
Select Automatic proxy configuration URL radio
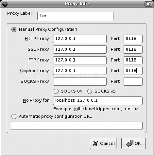(14, 116)
